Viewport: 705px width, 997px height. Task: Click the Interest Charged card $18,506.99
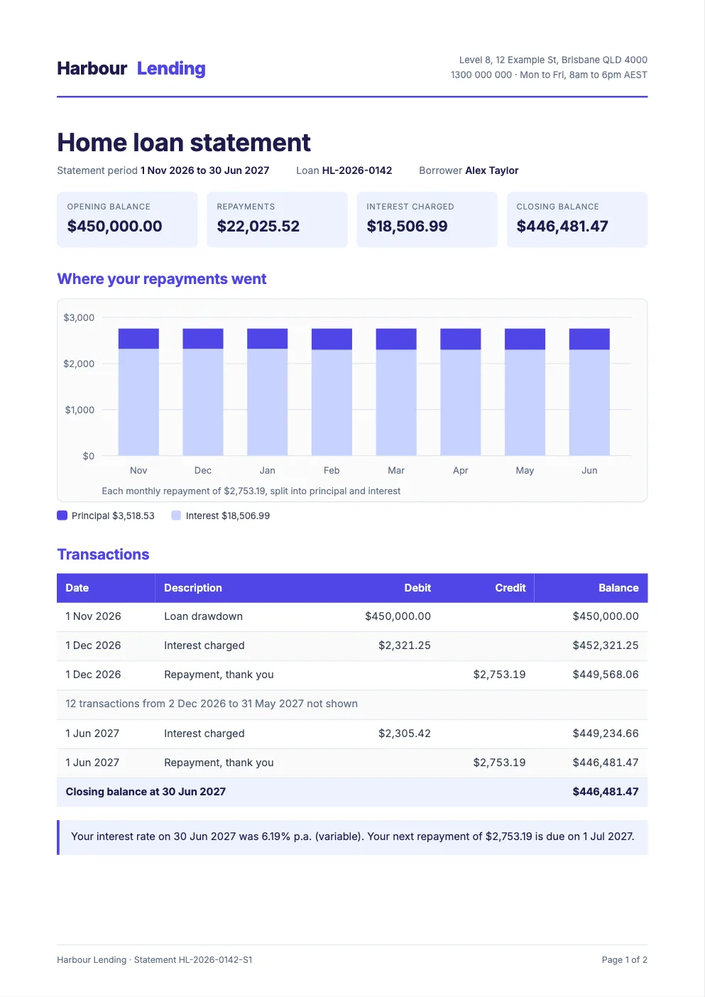[x=427, y=219]
